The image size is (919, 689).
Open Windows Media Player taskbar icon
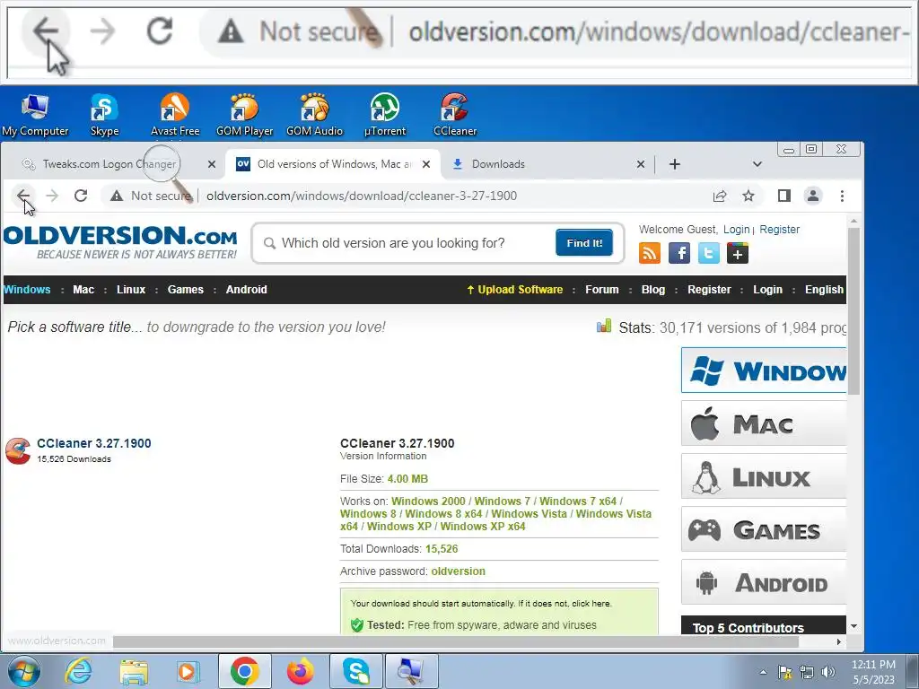[188, 671]
